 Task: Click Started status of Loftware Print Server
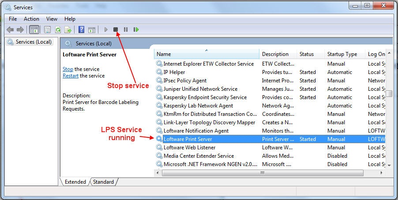[x=308, y=139]
